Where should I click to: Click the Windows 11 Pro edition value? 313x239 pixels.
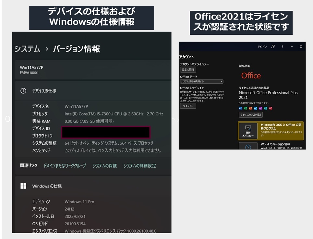(x=79, y=202)
